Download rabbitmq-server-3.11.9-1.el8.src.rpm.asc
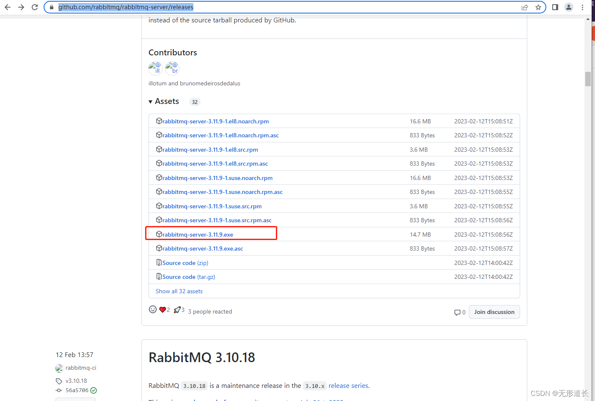 [x=215, y=164]
